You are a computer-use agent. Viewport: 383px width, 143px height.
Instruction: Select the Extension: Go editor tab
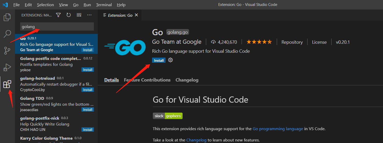pos(120,15)
